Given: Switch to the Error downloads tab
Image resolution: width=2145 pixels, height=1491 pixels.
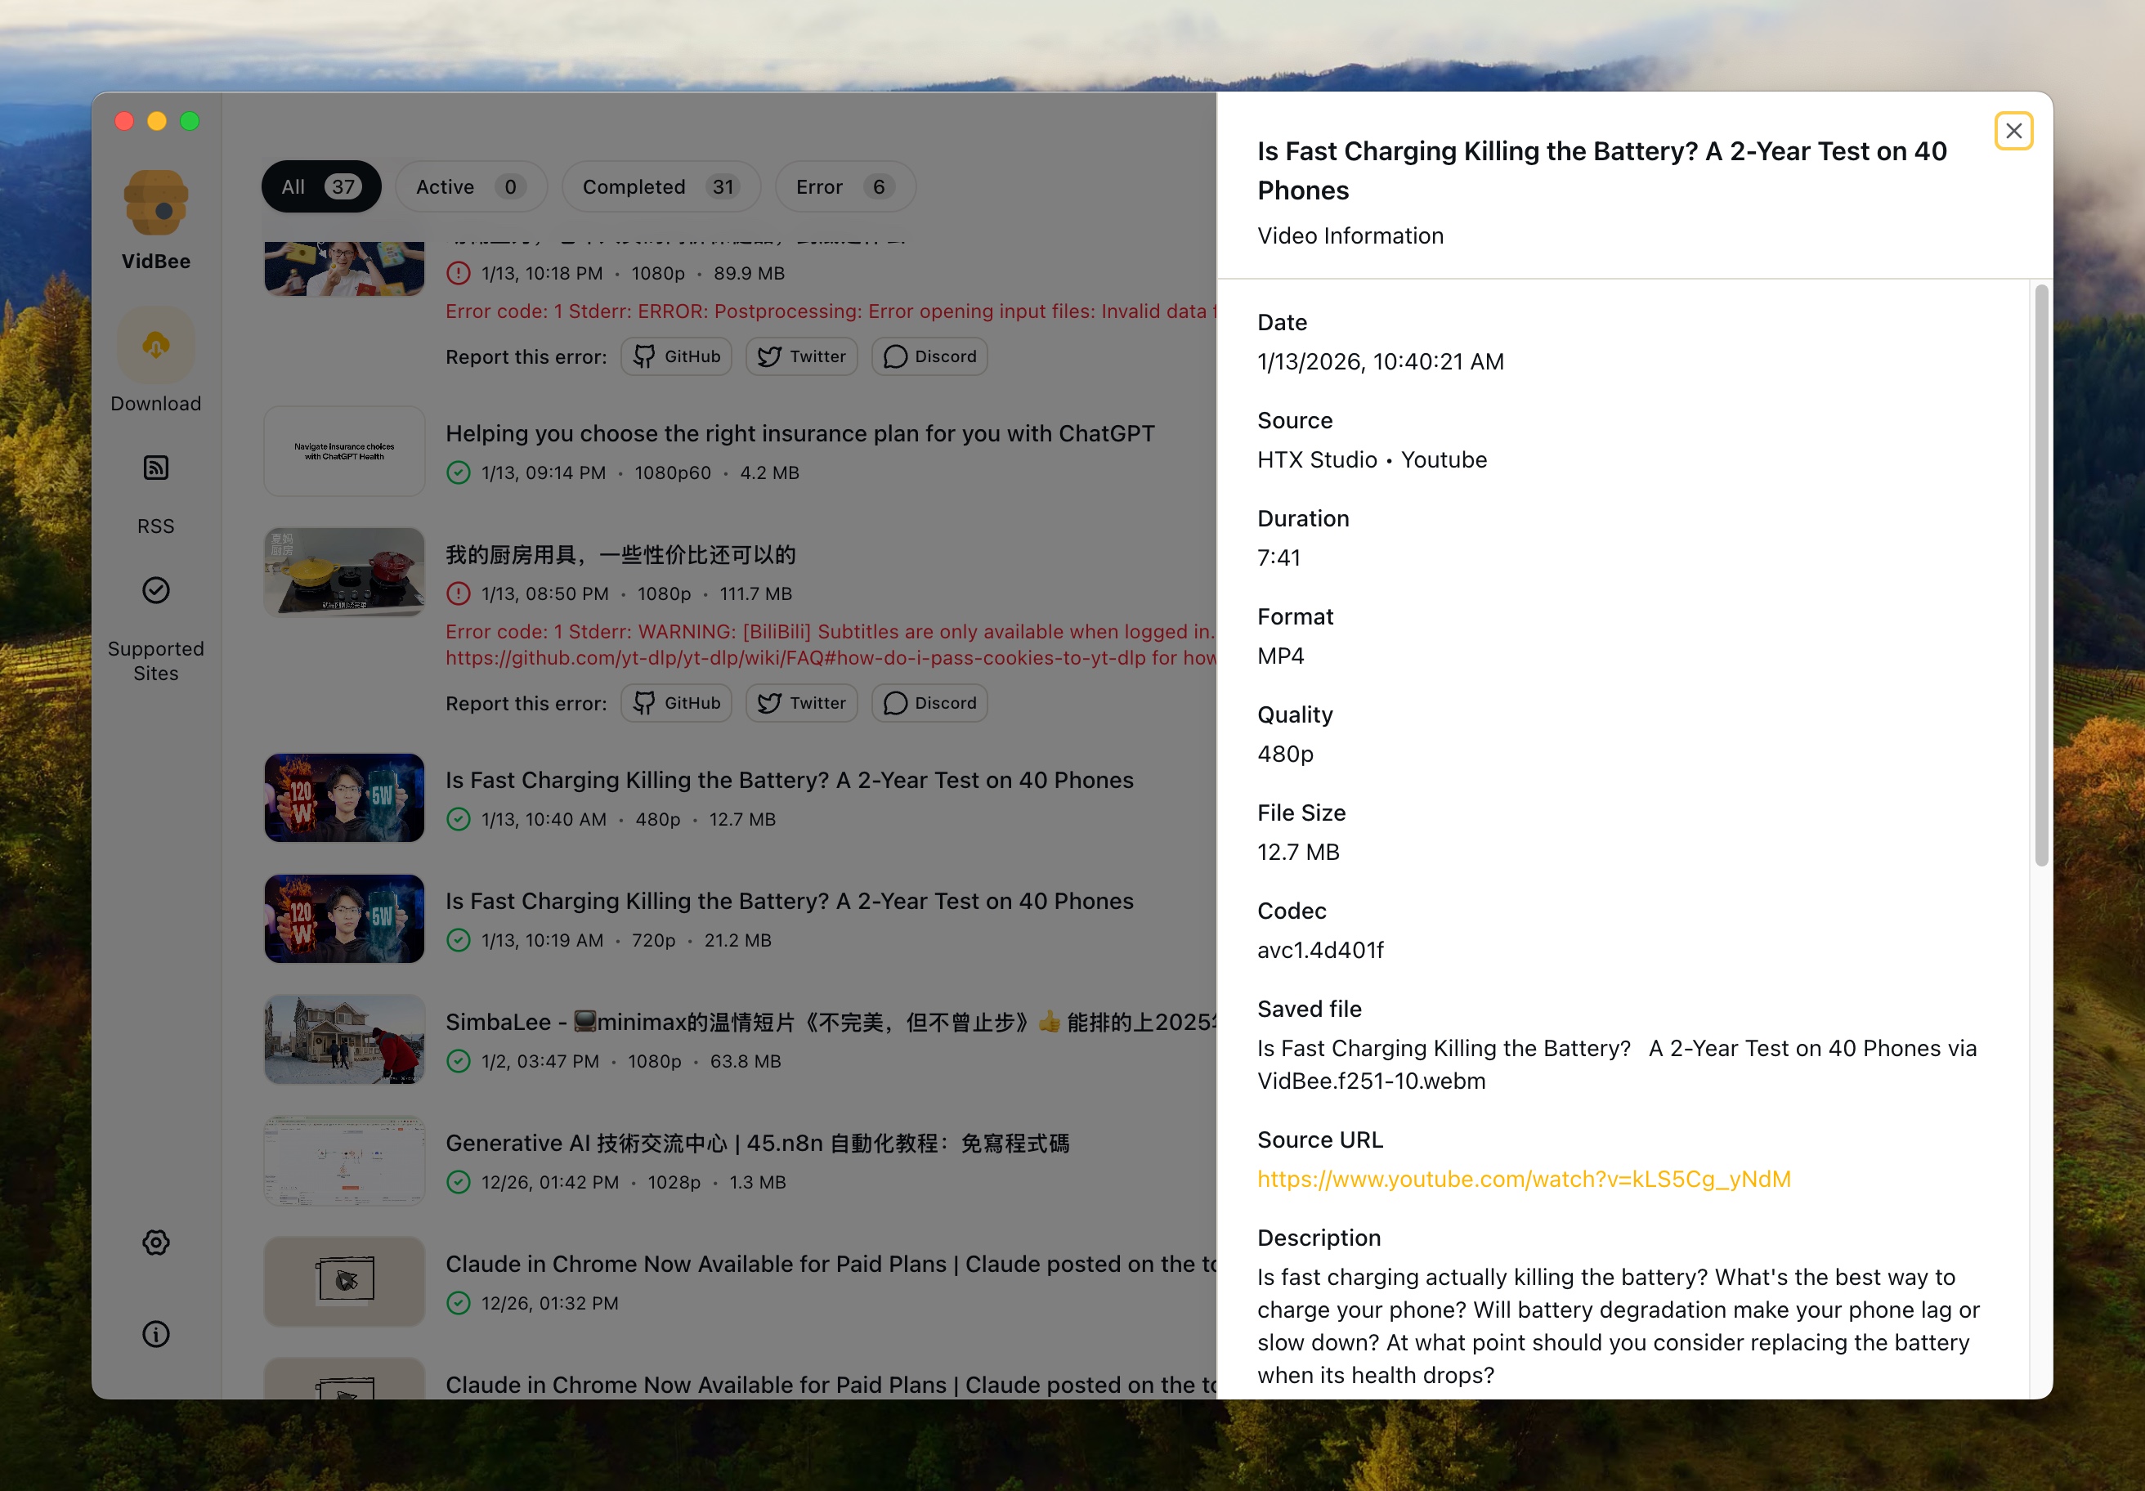Looking at the screenshot, I should tap(844, 187).
